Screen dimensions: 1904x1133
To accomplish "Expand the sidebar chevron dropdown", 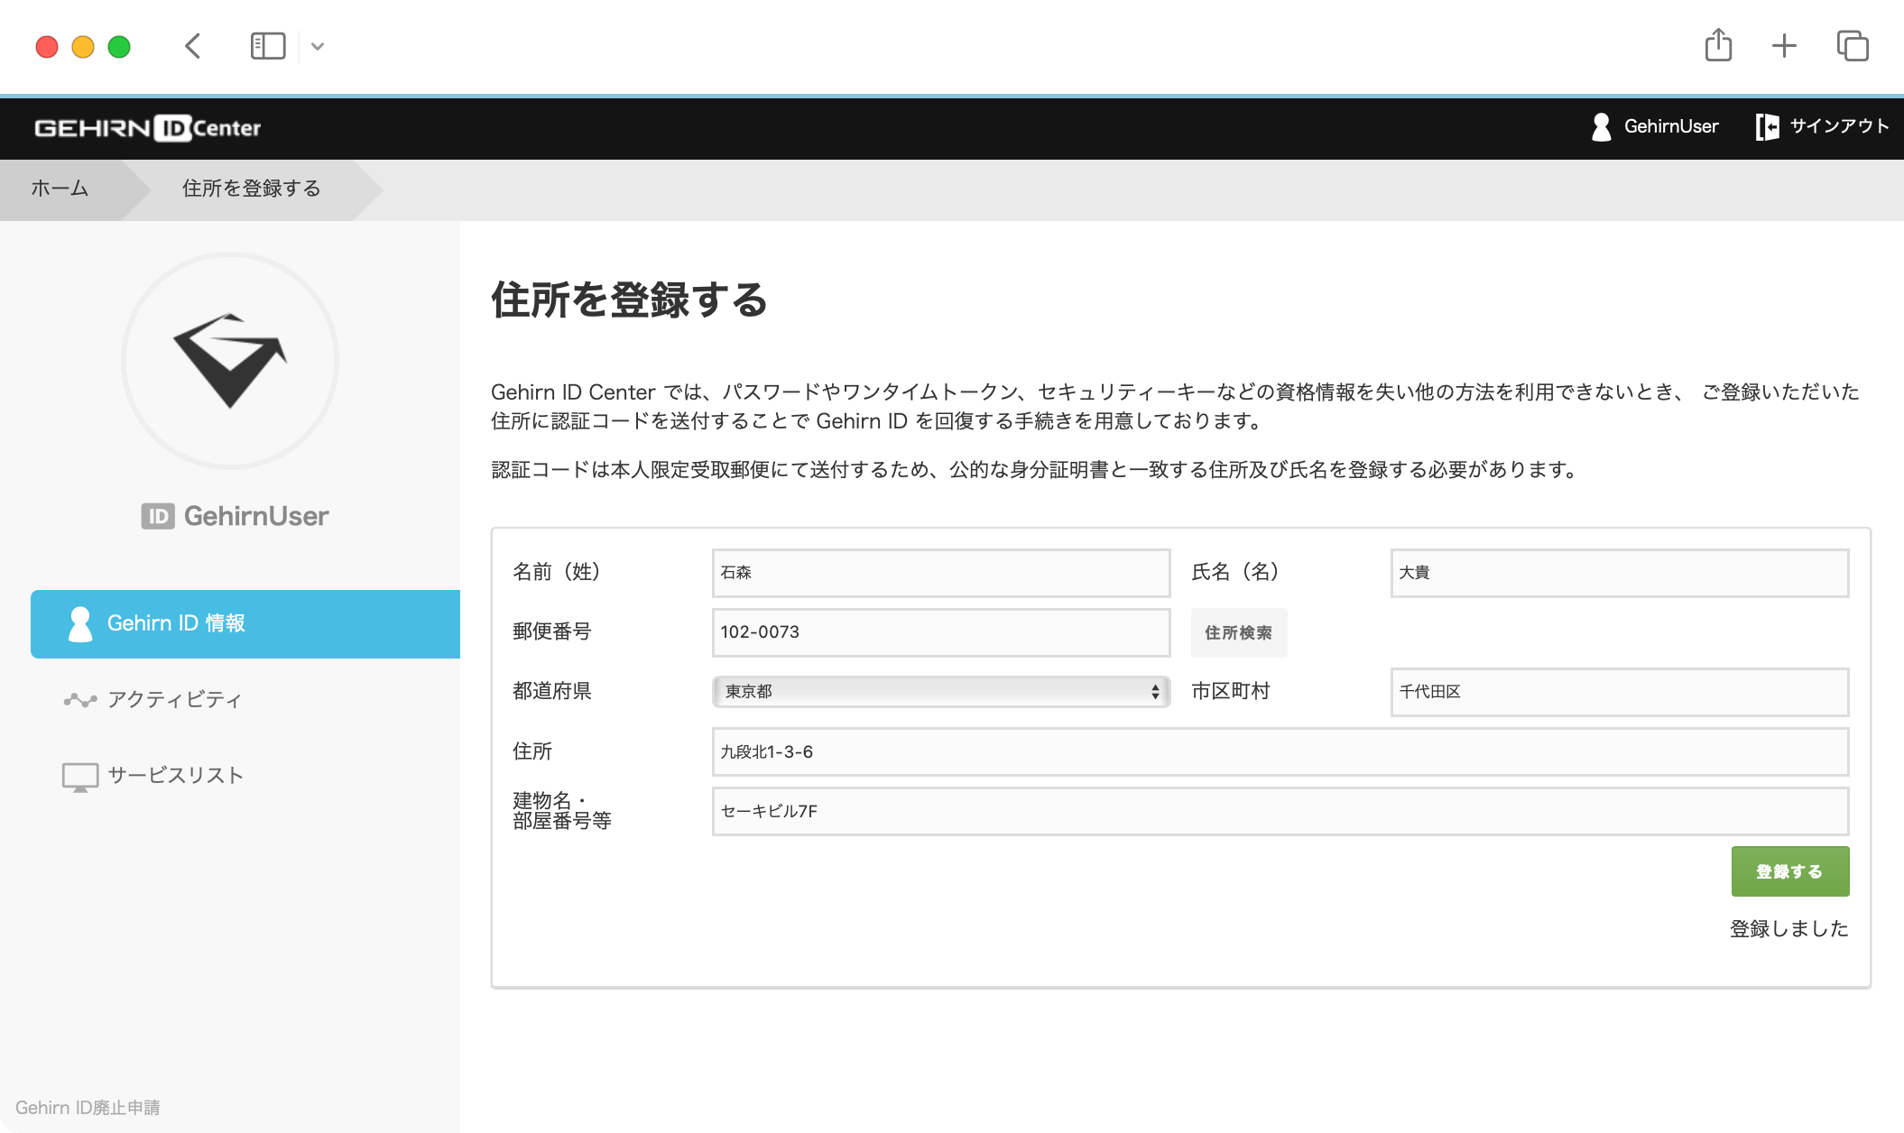I will click(x=318, y=46).
